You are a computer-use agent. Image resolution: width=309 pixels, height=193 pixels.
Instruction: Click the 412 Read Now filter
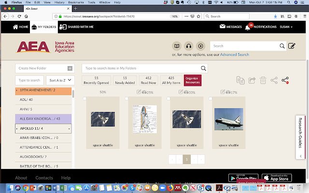148,81
